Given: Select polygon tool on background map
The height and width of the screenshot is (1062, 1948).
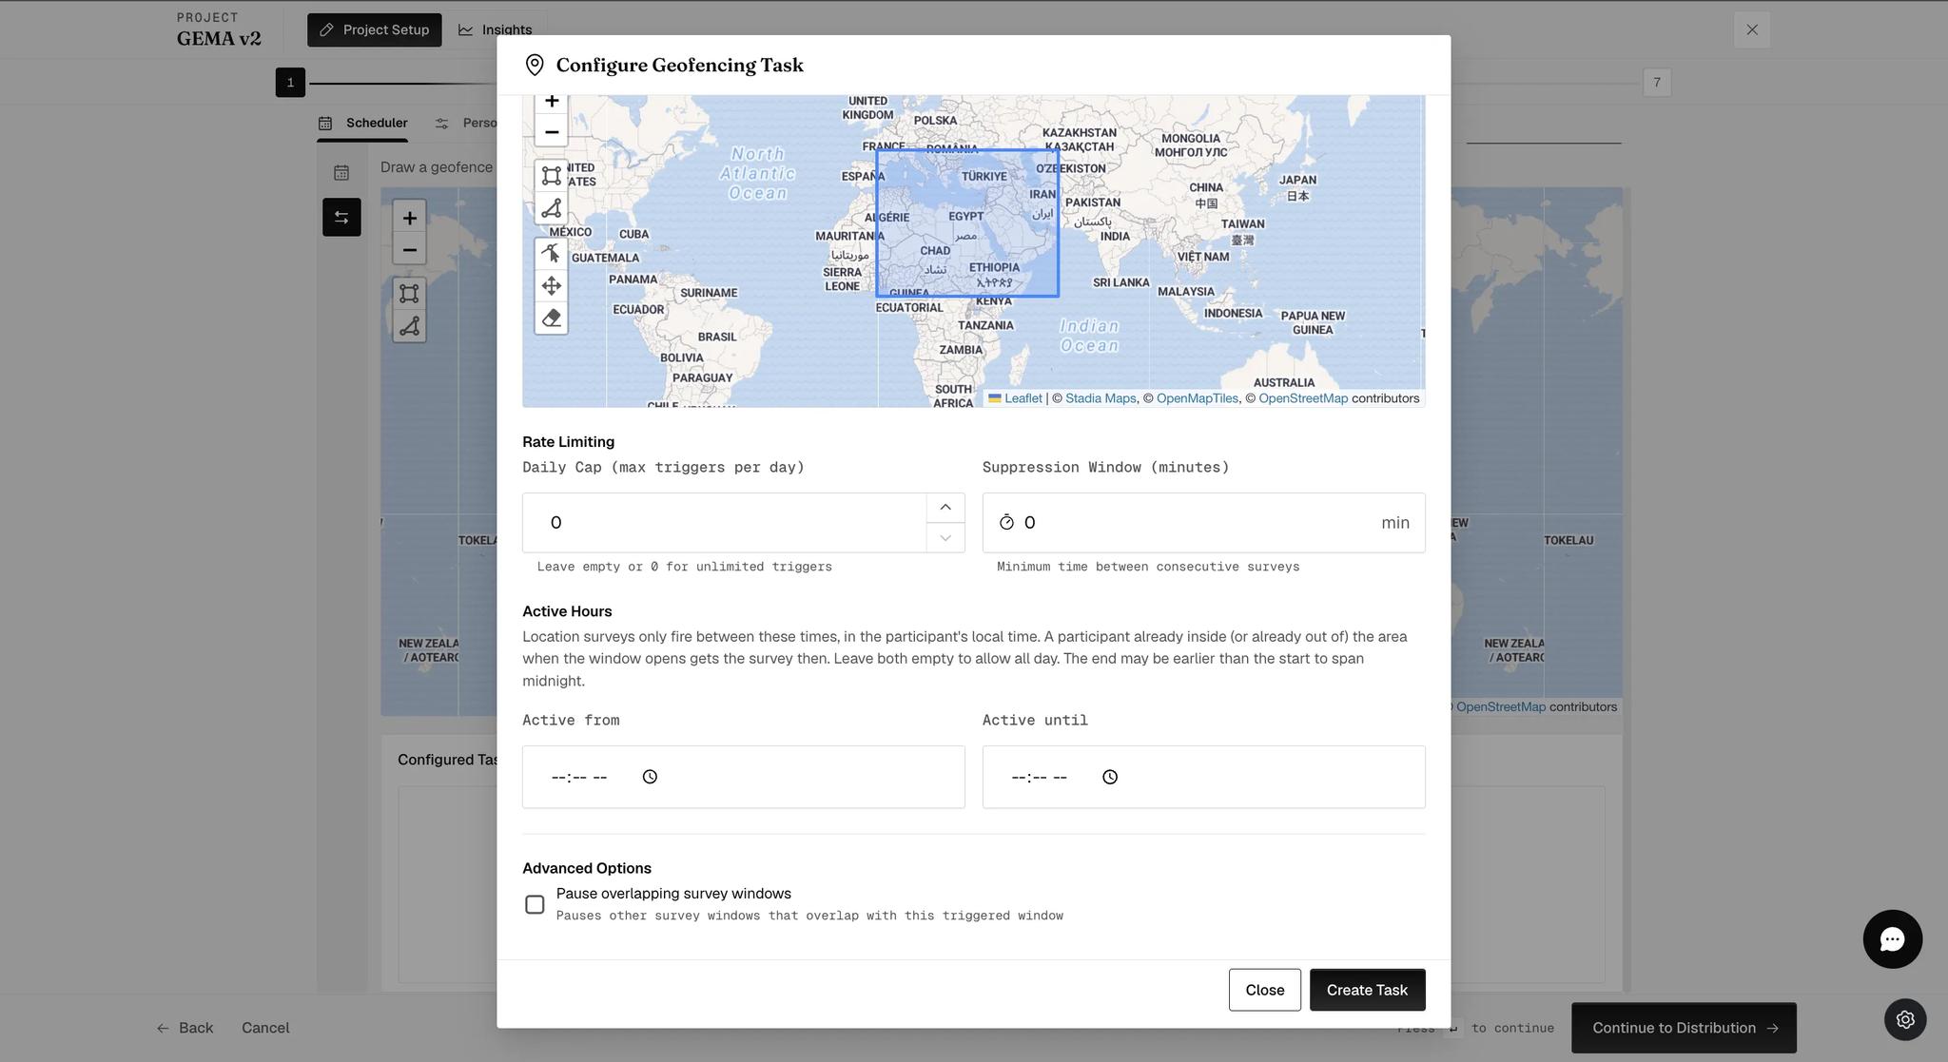Looking at the screenshot, I should (x=409, y=326).
